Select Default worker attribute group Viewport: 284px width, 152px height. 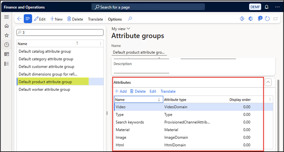pos(60,90)
